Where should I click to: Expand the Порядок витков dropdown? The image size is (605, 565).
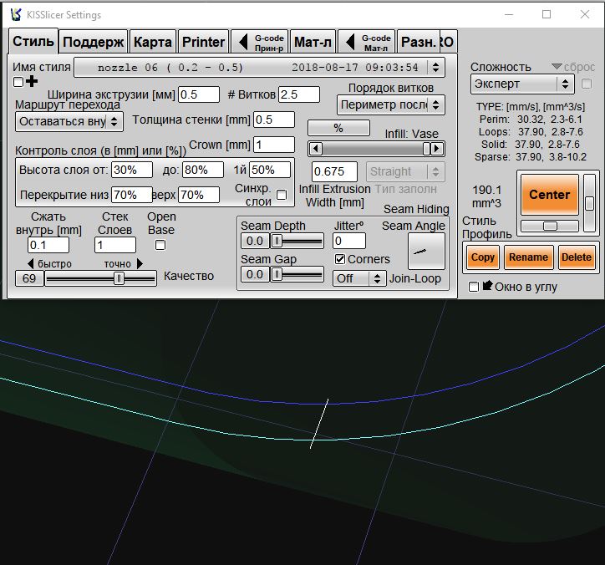point(391,104)
